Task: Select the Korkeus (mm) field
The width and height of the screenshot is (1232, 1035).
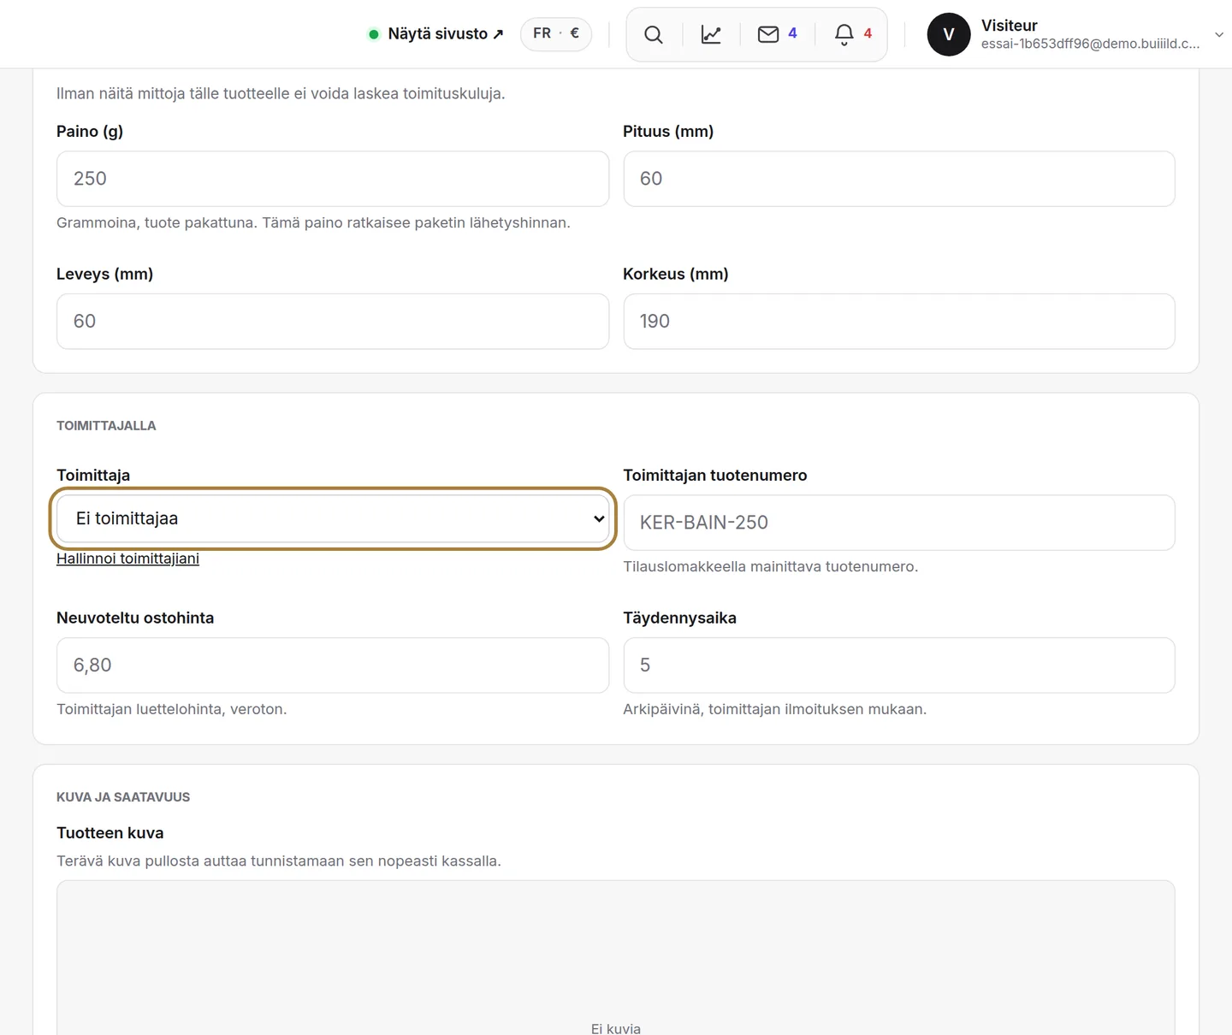Action: coord(899,322)
